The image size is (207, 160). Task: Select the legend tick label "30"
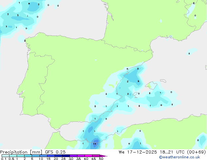71,159
